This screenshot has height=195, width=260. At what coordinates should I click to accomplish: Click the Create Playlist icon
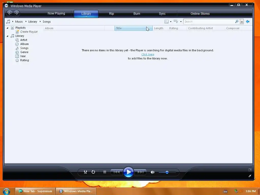point(17,32)
